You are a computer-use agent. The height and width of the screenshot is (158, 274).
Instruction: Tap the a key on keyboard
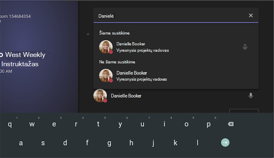pyautogui.click(x=21, y=143)
